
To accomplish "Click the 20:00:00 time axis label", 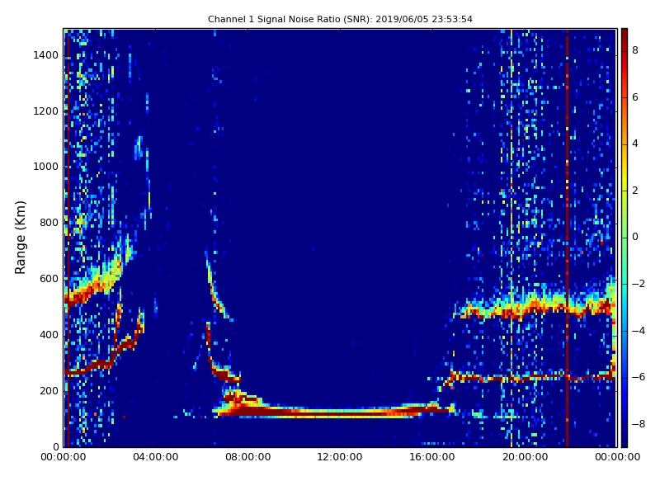I will tap(525, 457).
